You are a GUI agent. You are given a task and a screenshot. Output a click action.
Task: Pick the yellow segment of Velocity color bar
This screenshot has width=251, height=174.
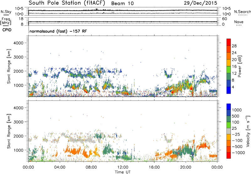click(229, 137)
